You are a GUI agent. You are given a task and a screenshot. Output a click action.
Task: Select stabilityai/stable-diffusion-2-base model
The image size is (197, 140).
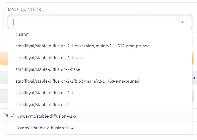(x=48, y=69)
